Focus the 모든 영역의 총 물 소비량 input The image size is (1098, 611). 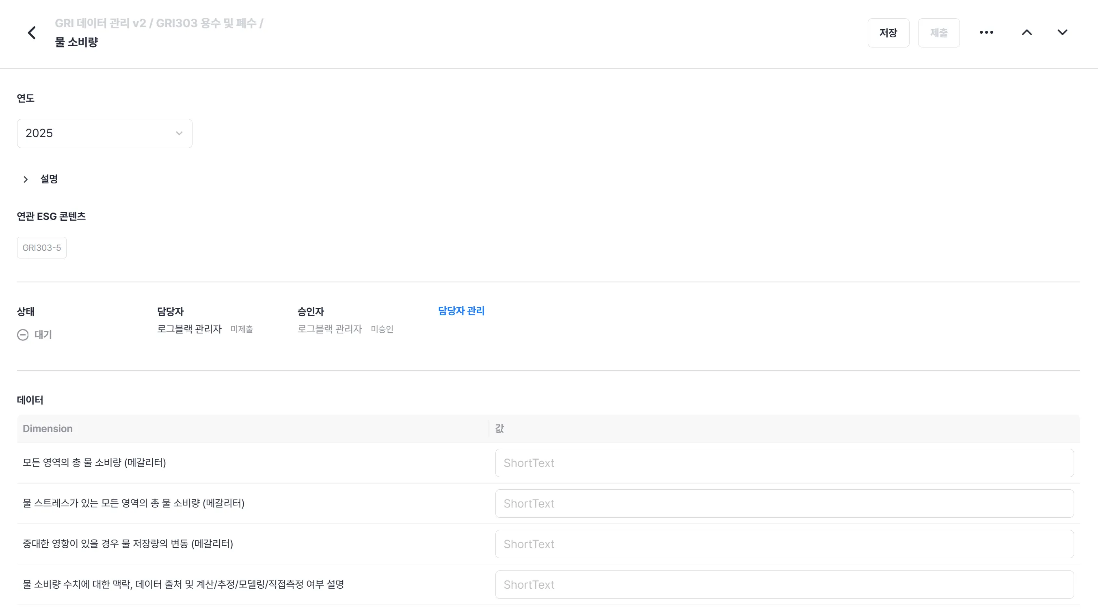click(784, 463)
